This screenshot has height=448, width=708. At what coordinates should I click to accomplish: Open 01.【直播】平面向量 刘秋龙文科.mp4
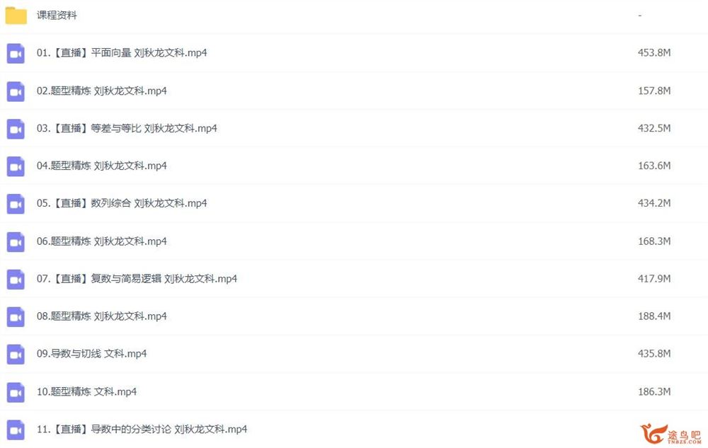122,53
